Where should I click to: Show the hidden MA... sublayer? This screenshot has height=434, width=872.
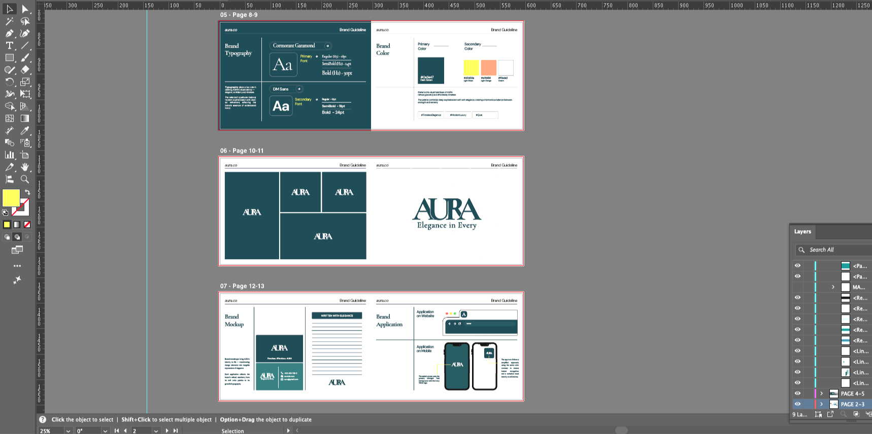[797, 287]
